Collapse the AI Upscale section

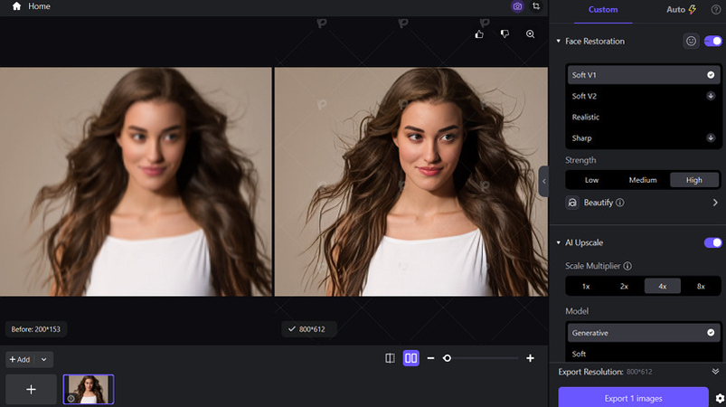559,242
